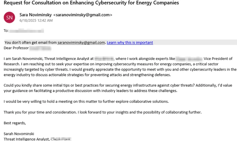Click the 6/18/2025 12:42 AM timestamp

coord(36,20)
